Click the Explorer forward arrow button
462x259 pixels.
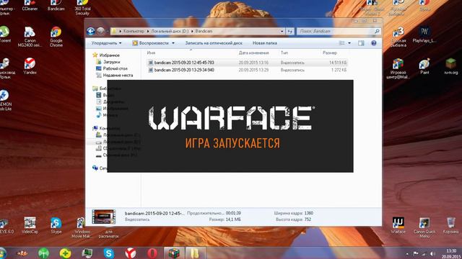click(x=100, y=31)
